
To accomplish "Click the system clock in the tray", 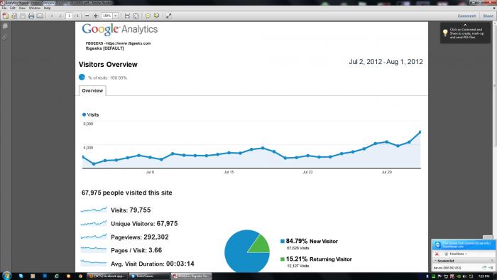I will pos(484,276).
